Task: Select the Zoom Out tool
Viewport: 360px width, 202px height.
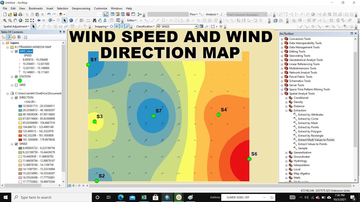Action: (10, 20)
